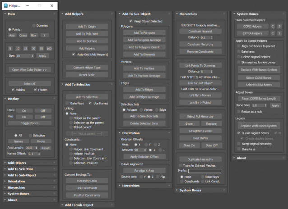The width and height of the screenshot is (288, 209).
Task: Toggle the Use Names checkbox
Action: 90,103
